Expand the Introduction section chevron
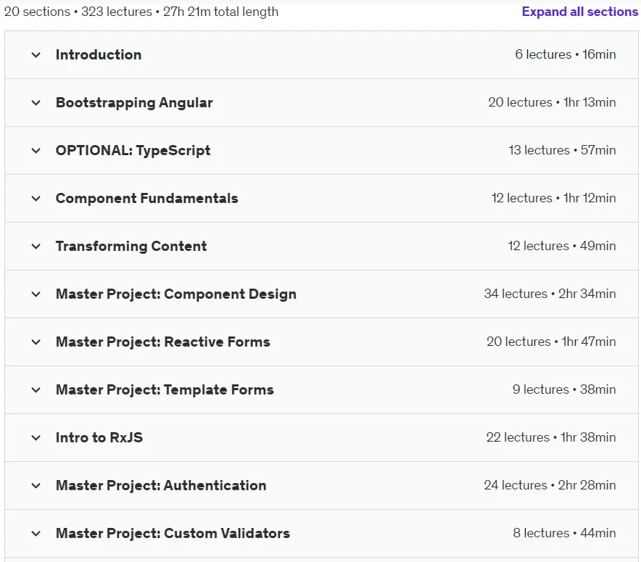This screenshot has height=562, width=641. (36, 55)
